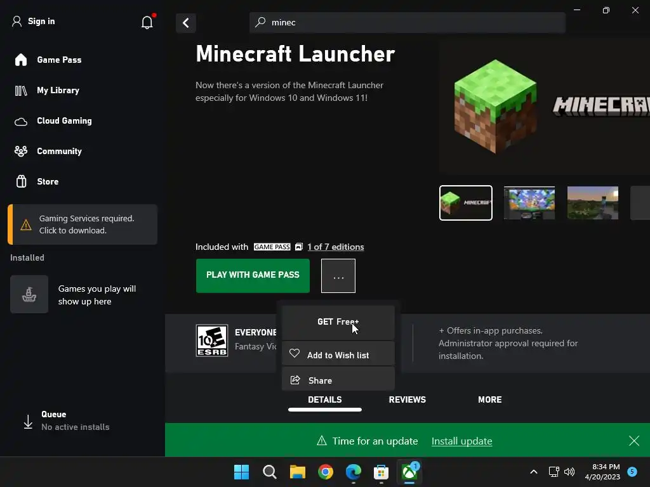Open File Explorer from taskbar
Image resolution: width=650 pixels, height=487 pixels.
pos(297,472)
